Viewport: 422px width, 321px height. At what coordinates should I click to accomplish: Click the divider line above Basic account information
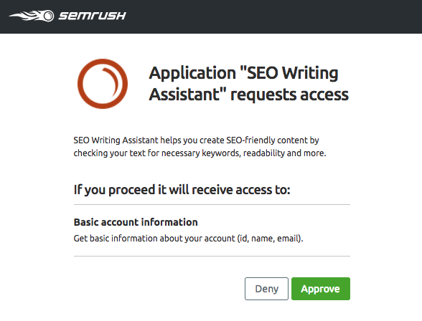(x=212, y=205)
